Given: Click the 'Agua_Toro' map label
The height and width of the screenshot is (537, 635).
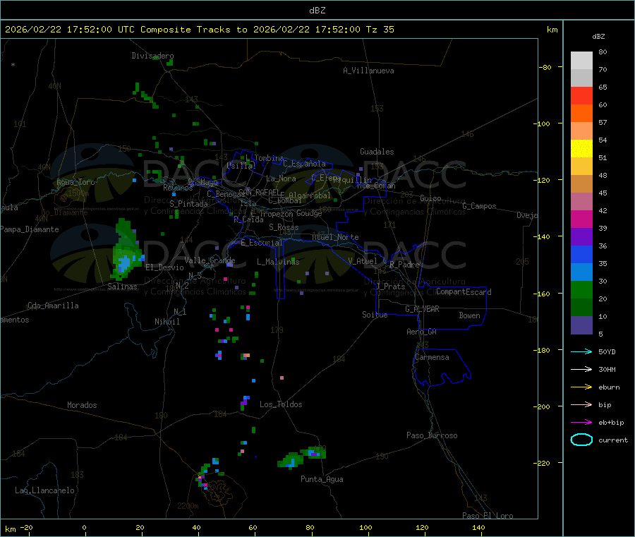Looking at the screenshot, I should [x=75, y=182].
